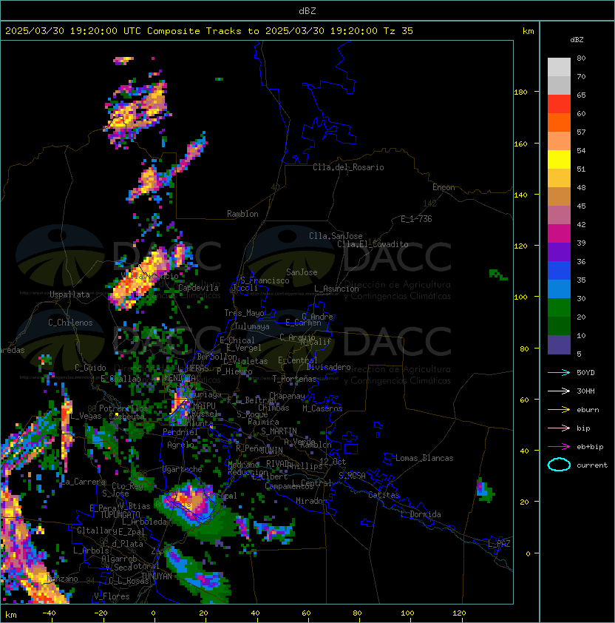Click the cyan ellipse beside 'current'
The height and width of the screenshot is (623, 615).
click(559, 465)
